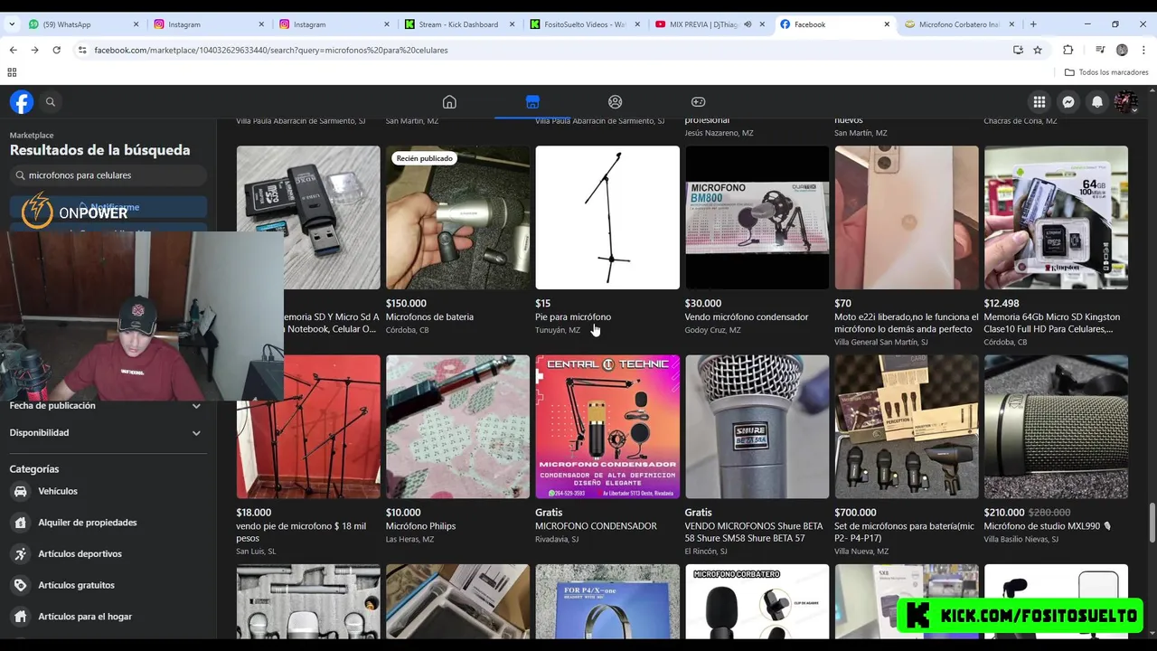The height and width of the screenshot is (651, 1157).
Task: Click the Artículos deportivos icon
Action: point(21,553)
